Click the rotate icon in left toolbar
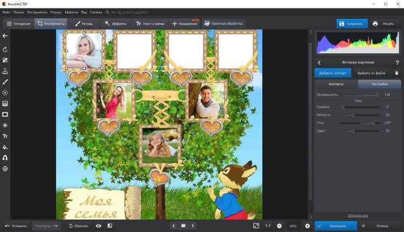The width and height of the screenshot is (404, 232). point(5,49)
